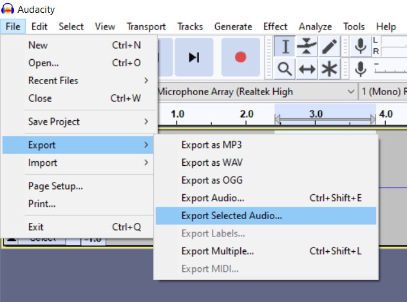Click the 4.0 mark on the timeline ruler

click(386, 114)
